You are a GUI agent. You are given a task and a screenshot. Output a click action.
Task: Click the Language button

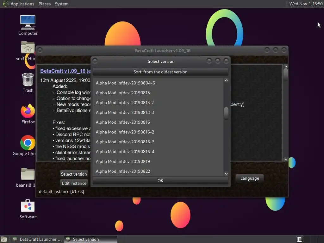pyautogui.click(x=250, y=178)
